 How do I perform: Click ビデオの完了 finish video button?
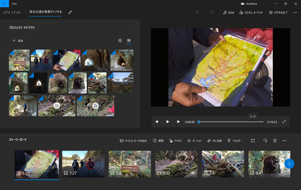click(x=278, y=12)
